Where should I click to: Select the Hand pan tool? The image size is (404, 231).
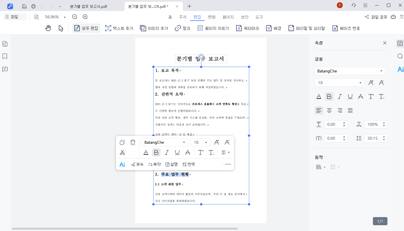[x=48, y=28]
